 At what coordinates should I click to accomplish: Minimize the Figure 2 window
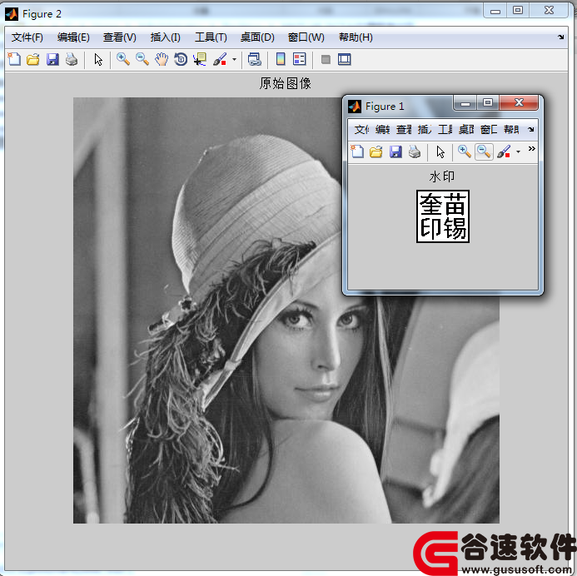click(x=495, y=11)
